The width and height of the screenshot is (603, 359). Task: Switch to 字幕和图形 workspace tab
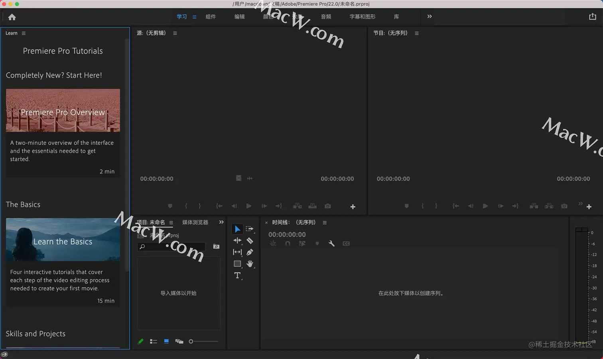pyautogui.click(x=363, y=17)
